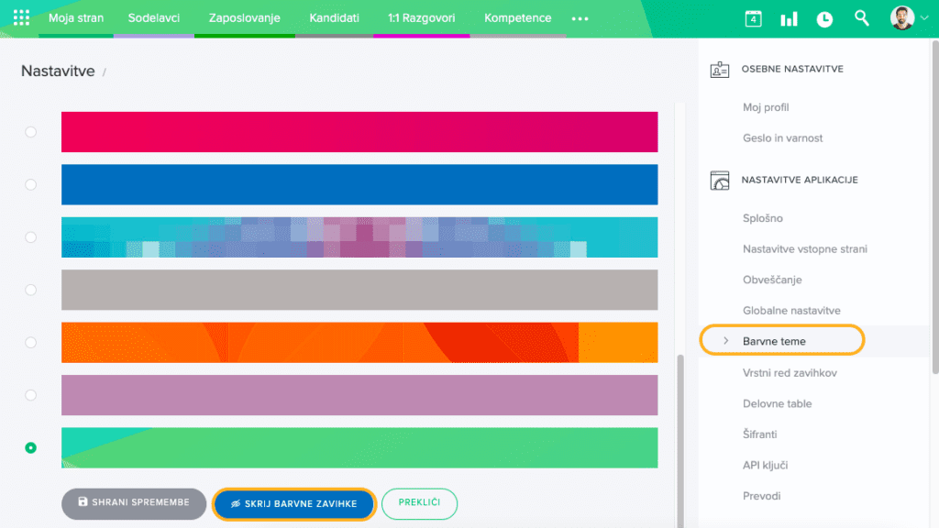Switch to the Sodelavci tab
The image size is (939, 528).
pyautogui.click(x=153, y=18)
